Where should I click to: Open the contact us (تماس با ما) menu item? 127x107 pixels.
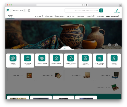[39, 16]
